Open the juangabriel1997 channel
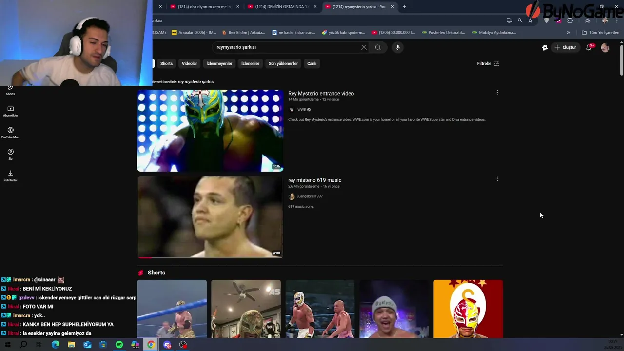The height and width of the screenshot is (351, 624). pos(310,196)
